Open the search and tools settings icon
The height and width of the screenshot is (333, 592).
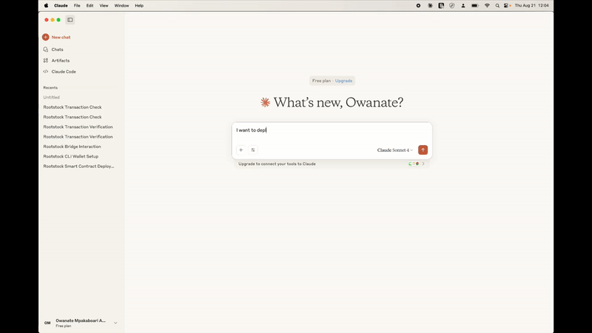click(253, 150)
